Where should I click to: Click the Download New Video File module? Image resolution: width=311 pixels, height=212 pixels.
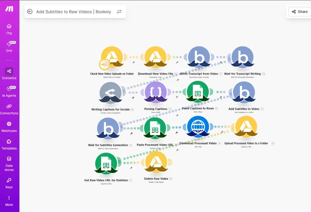(x=155, y=57)
